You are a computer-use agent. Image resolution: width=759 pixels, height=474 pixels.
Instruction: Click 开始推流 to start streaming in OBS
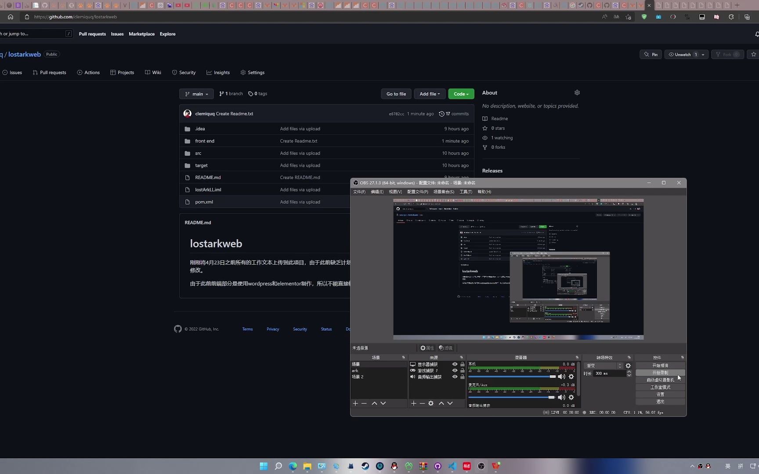(x=660, y=365)
